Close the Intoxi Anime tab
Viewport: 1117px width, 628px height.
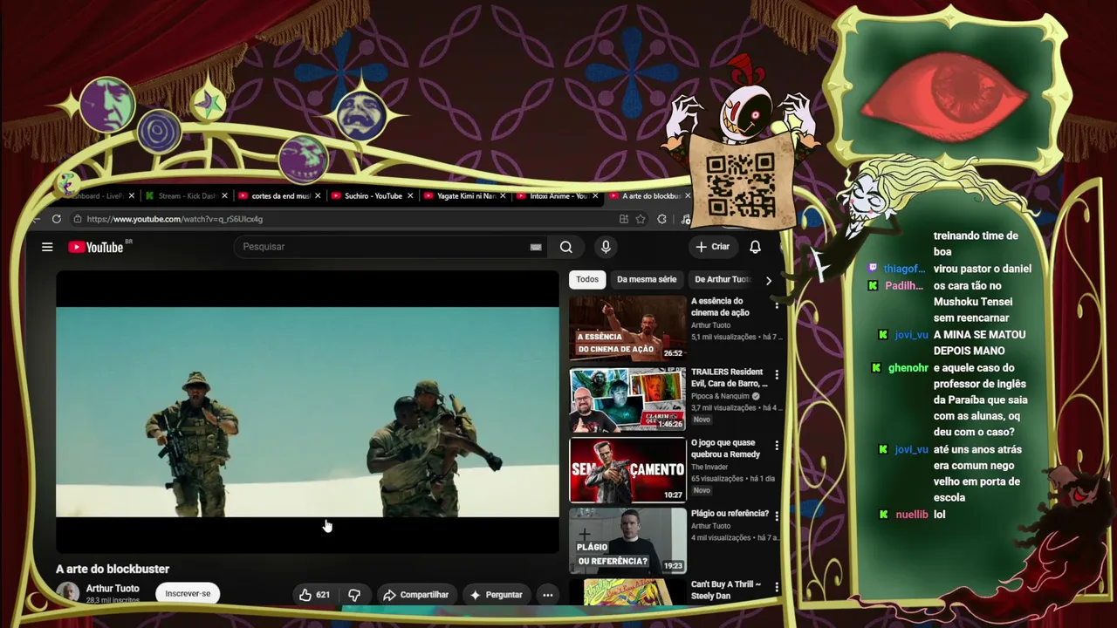(595, 196)
